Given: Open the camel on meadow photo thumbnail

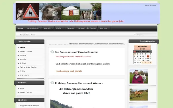Looking at the screenshot, I should pos(139,94).
